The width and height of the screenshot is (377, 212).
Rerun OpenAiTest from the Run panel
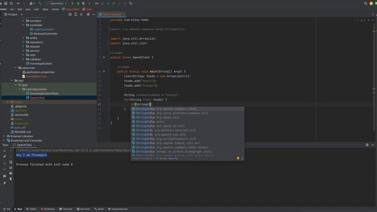[4, 151]
